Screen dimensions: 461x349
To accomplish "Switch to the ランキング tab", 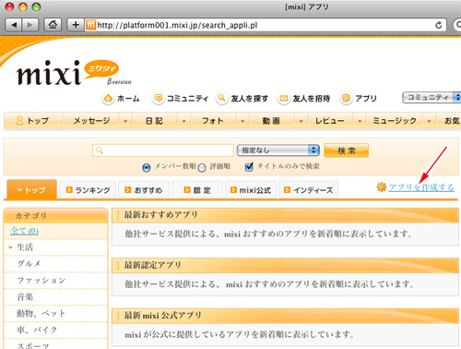I will [x=88, y=190].
